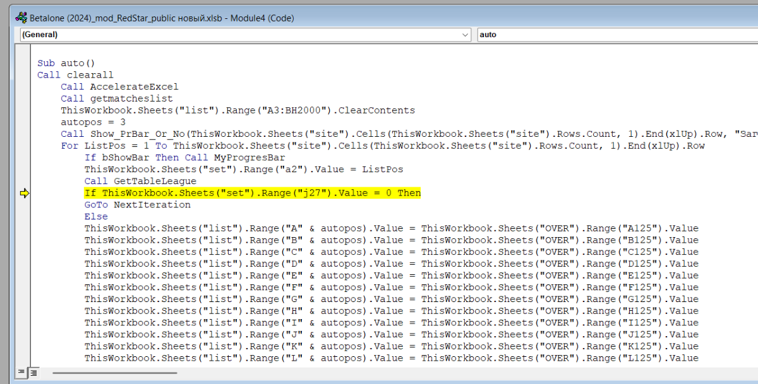758x384 pixels.
Task: Place cursor on the Else keyword
Action: [x=96, y=217]
